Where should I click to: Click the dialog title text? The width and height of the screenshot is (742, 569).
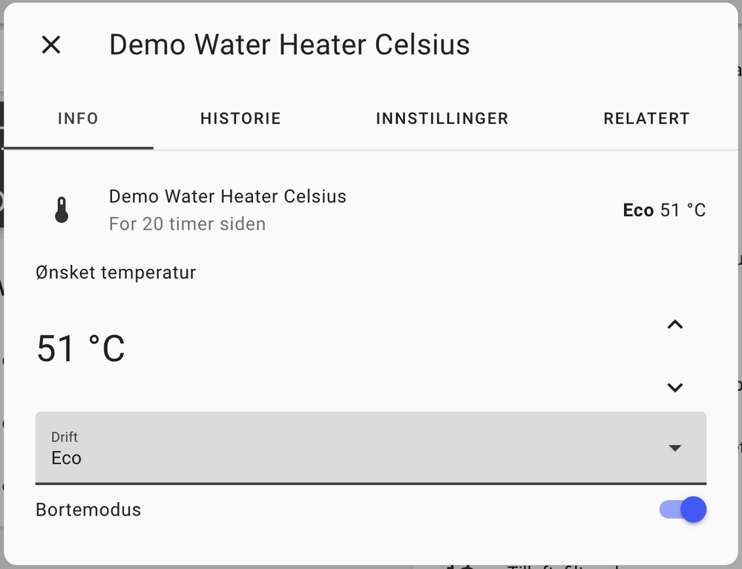289,45
